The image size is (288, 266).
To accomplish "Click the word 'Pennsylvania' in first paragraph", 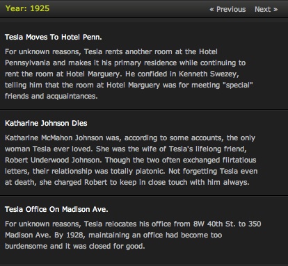I will pyautogui.click(x=27, y=63).
